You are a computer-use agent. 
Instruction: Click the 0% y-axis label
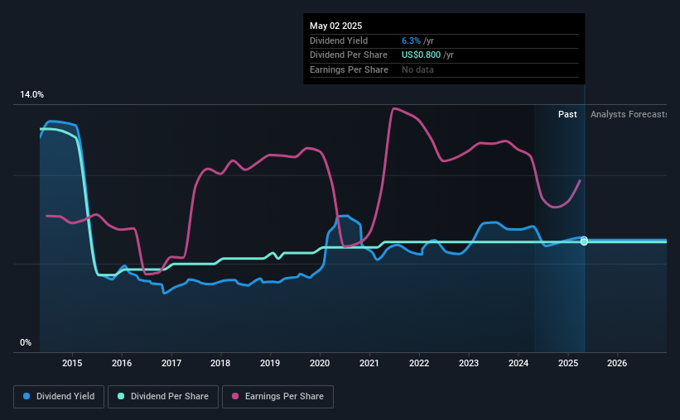(26, 343)
